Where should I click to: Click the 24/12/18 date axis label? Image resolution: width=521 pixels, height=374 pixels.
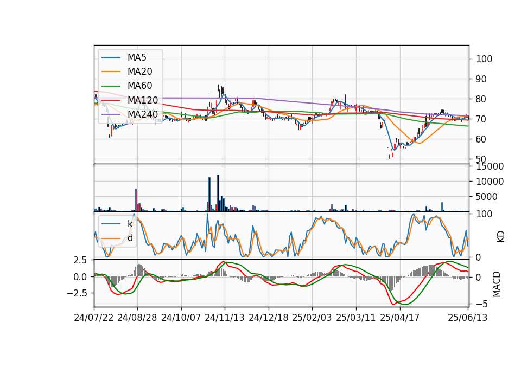pos(269,318)
